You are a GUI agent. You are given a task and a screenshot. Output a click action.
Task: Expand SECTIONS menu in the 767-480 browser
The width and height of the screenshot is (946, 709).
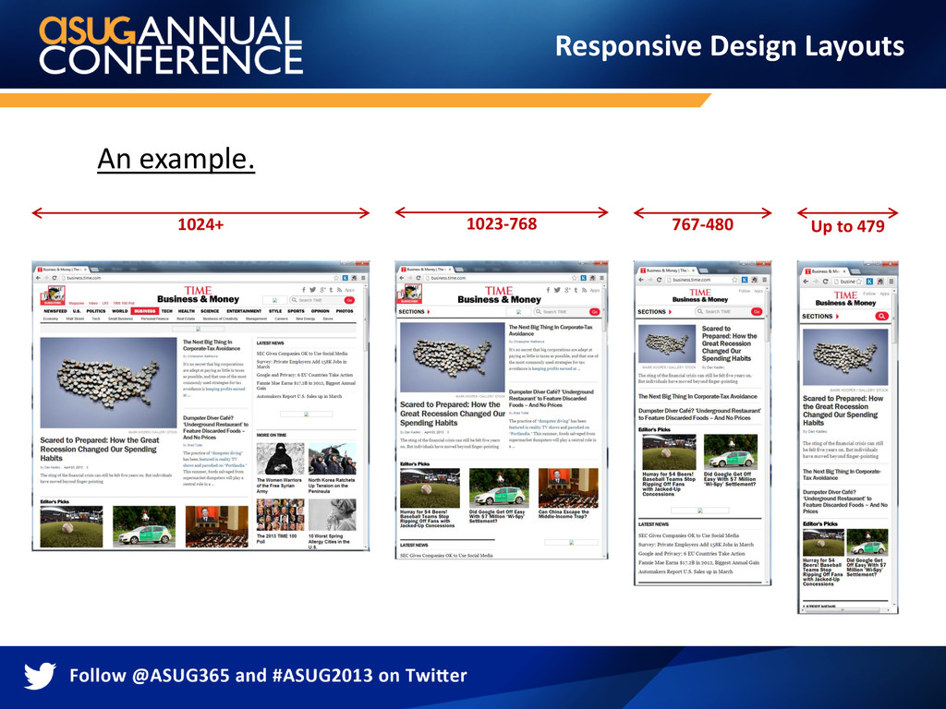click(x=655, y=312)
